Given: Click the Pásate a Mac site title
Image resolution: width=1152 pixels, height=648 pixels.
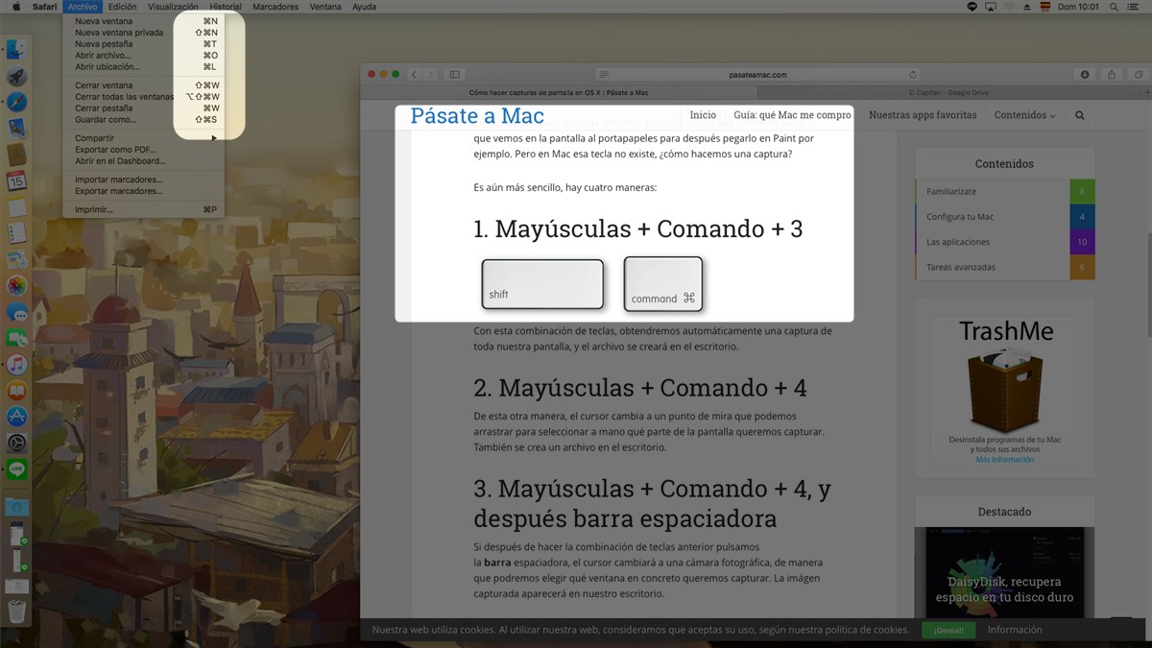Looking at the screenshot, I should pyautogui.click(x=477, y=116).
